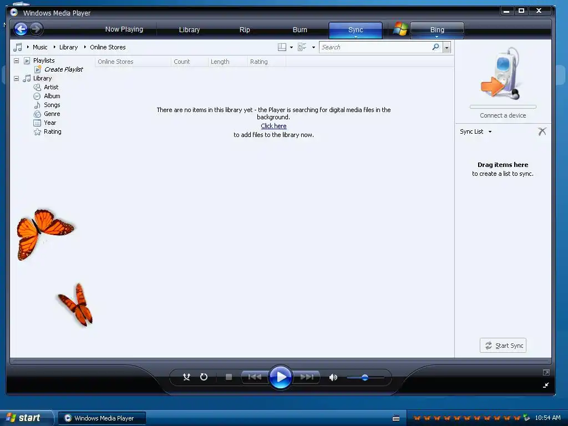Viewport: 568px width, 426px height.
Task: Open the Bing tab
Action: [x=437, y=30]
